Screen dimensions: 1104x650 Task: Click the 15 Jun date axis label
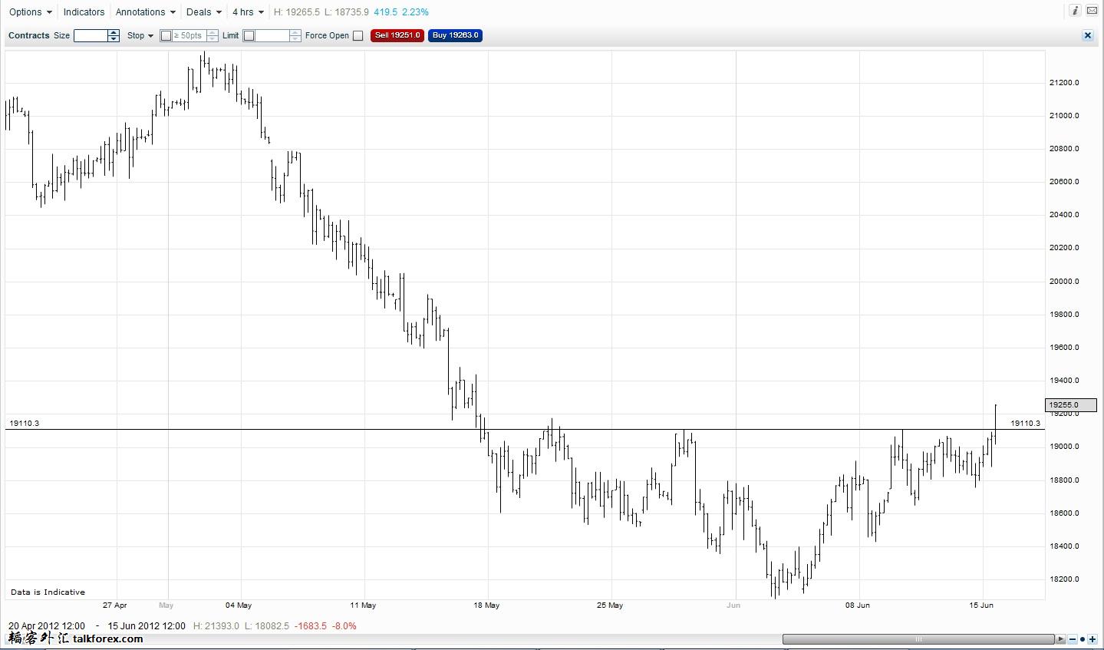point(981,605)
